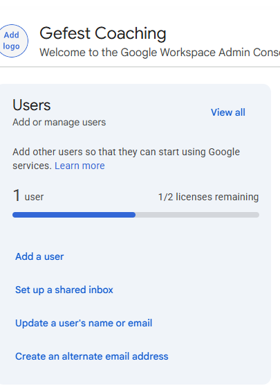Click Set up a shared inbox
The width and height of the screenshot is (280, 386).
(x=64, y=290)
